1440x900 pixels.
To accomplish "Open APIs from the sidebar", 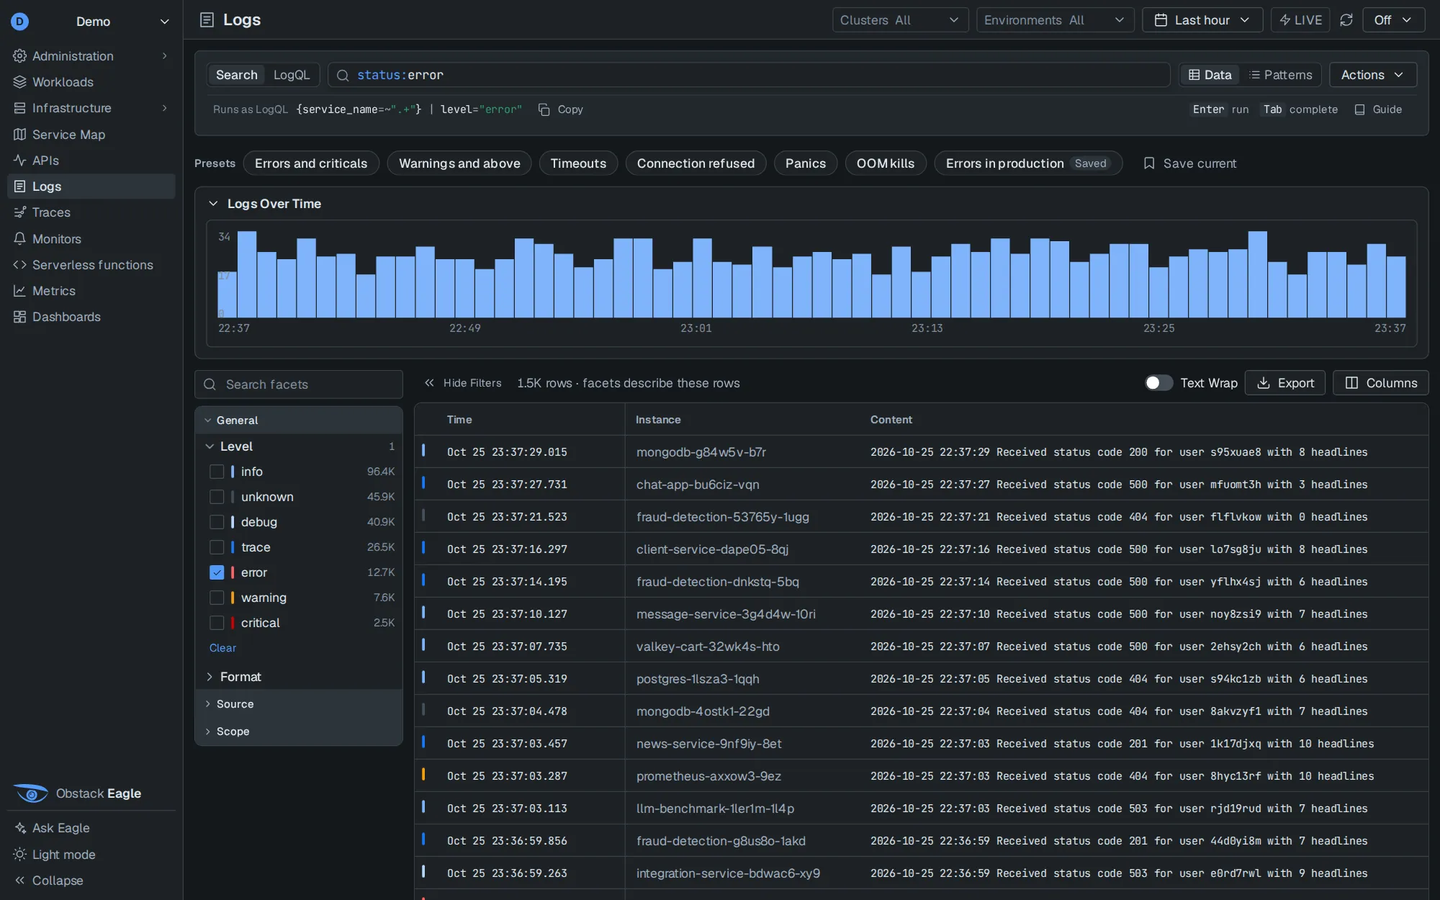I will [x=91, y=161].
